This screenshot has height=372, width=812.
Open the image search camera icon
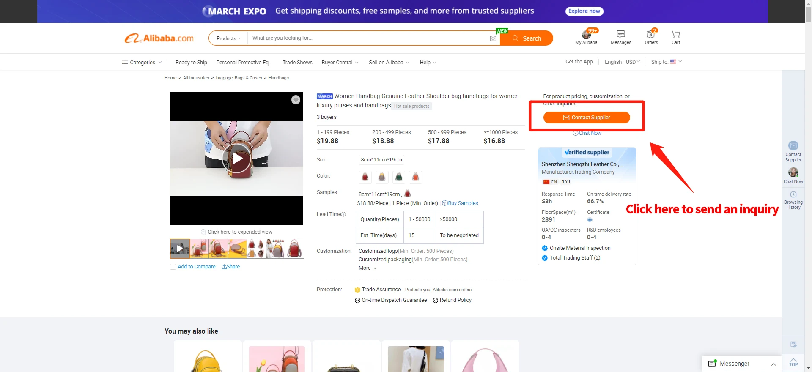[x=493, y=38]
